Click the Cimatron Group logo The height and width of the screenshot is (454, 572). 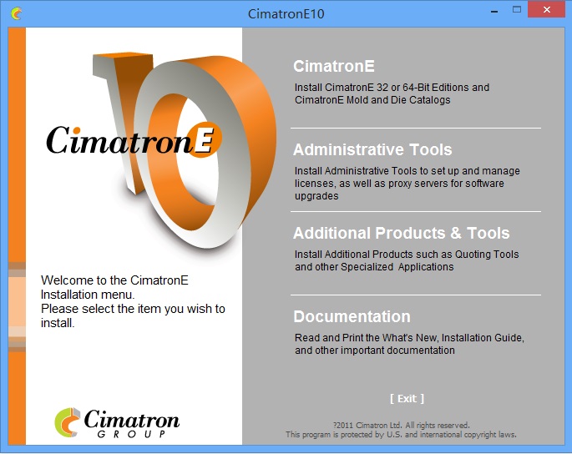117,423
